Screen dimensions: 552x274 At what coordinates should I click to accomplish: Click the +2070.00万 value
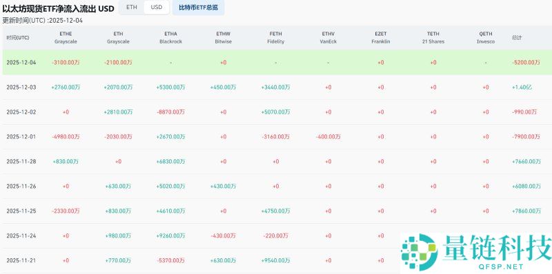point(118,87)
